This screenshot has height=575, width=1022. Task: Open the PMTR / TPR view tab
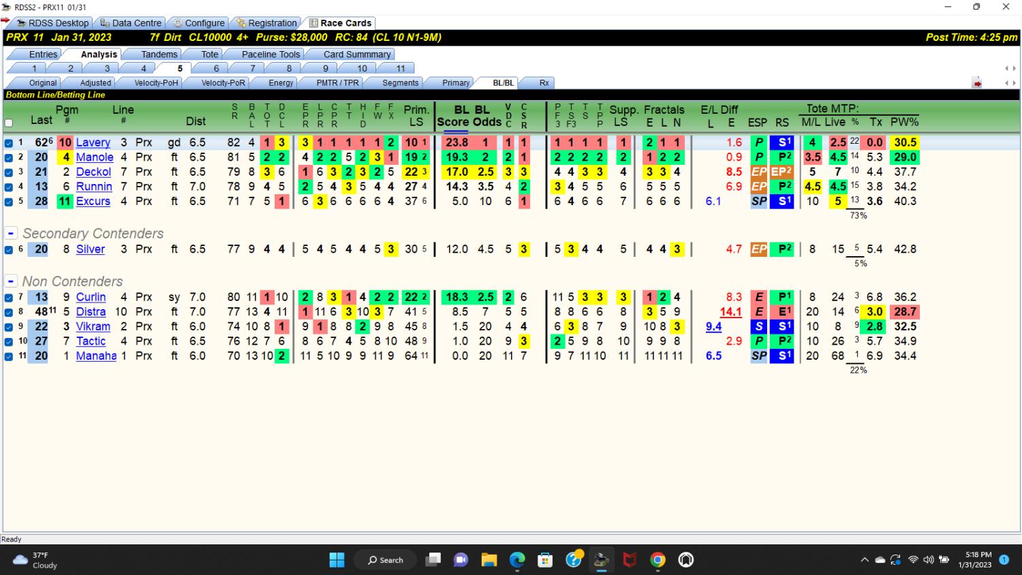(x=337, y=82)
